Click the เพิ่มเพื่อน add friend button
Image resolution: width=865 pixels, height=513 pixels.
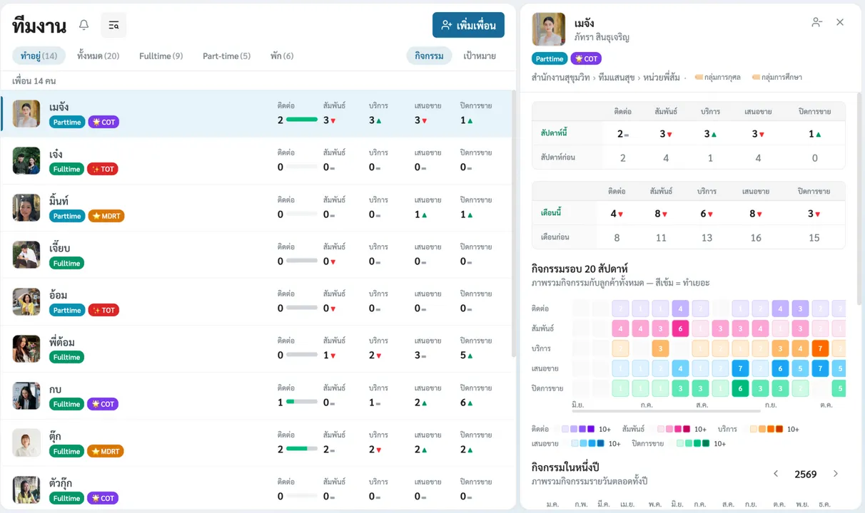pos(468,25)
